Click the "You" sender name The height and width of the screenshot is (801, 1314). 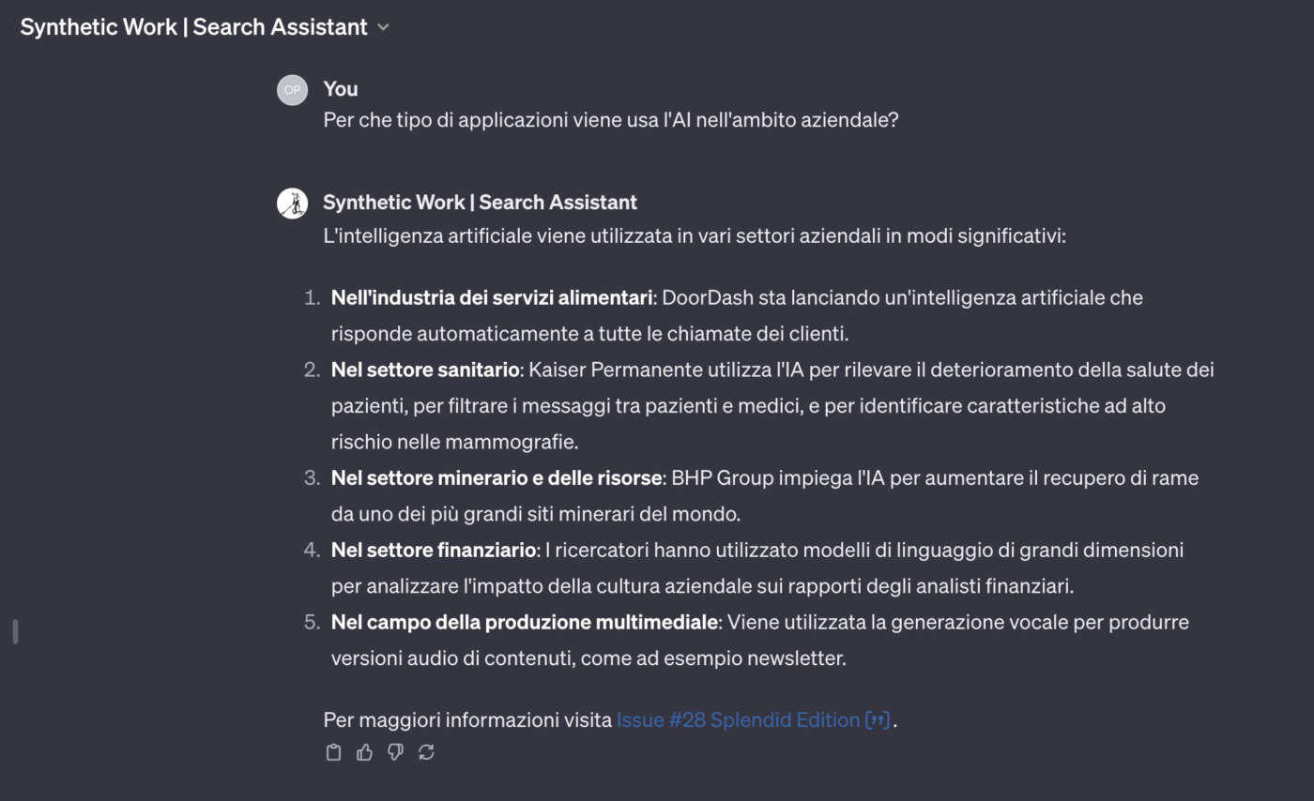[x=341, y=88]
